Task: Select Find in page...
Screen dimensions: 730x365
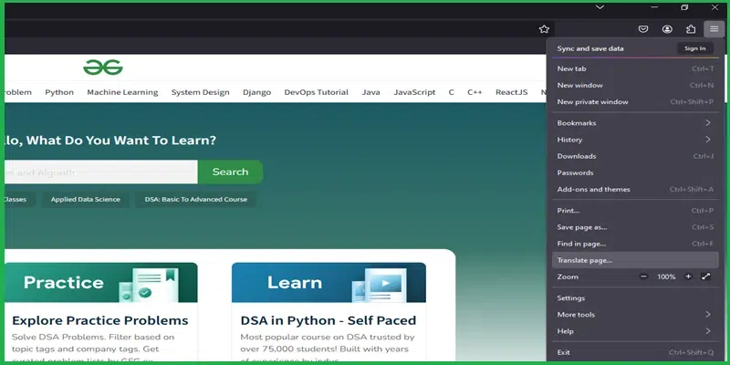Action: click(635, 244)
